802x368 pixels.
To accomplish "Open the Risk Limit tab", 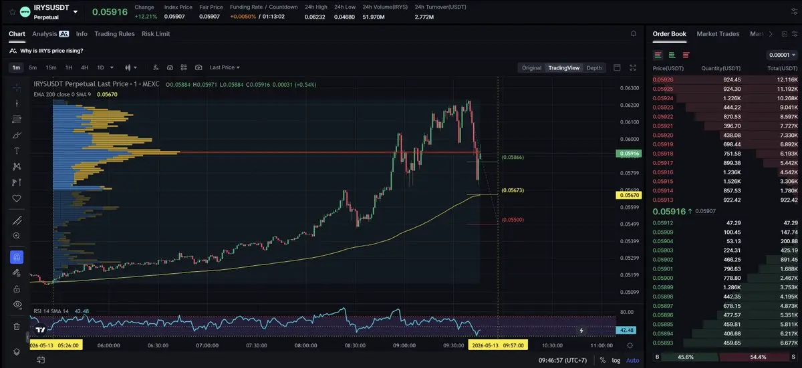I will coord(156,33).
